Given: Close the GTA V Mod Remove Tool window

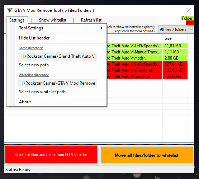Looking at the screenshot, I should 189,10.
